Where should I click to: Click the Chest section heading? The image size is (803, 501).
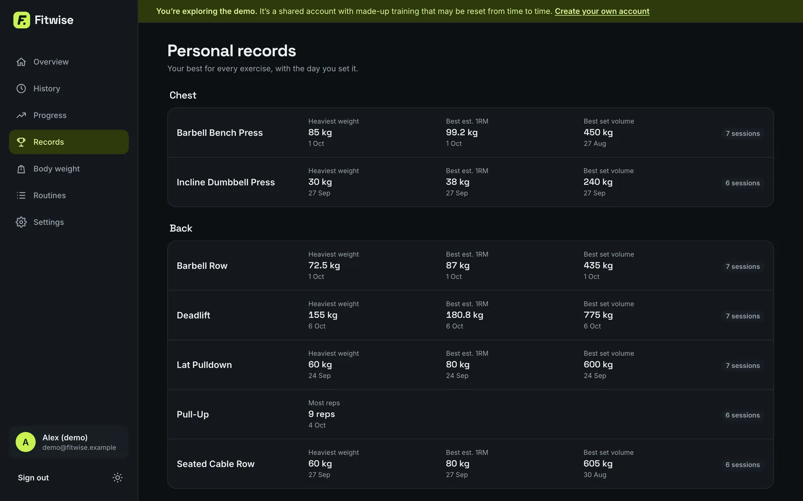tap(183, 95)
